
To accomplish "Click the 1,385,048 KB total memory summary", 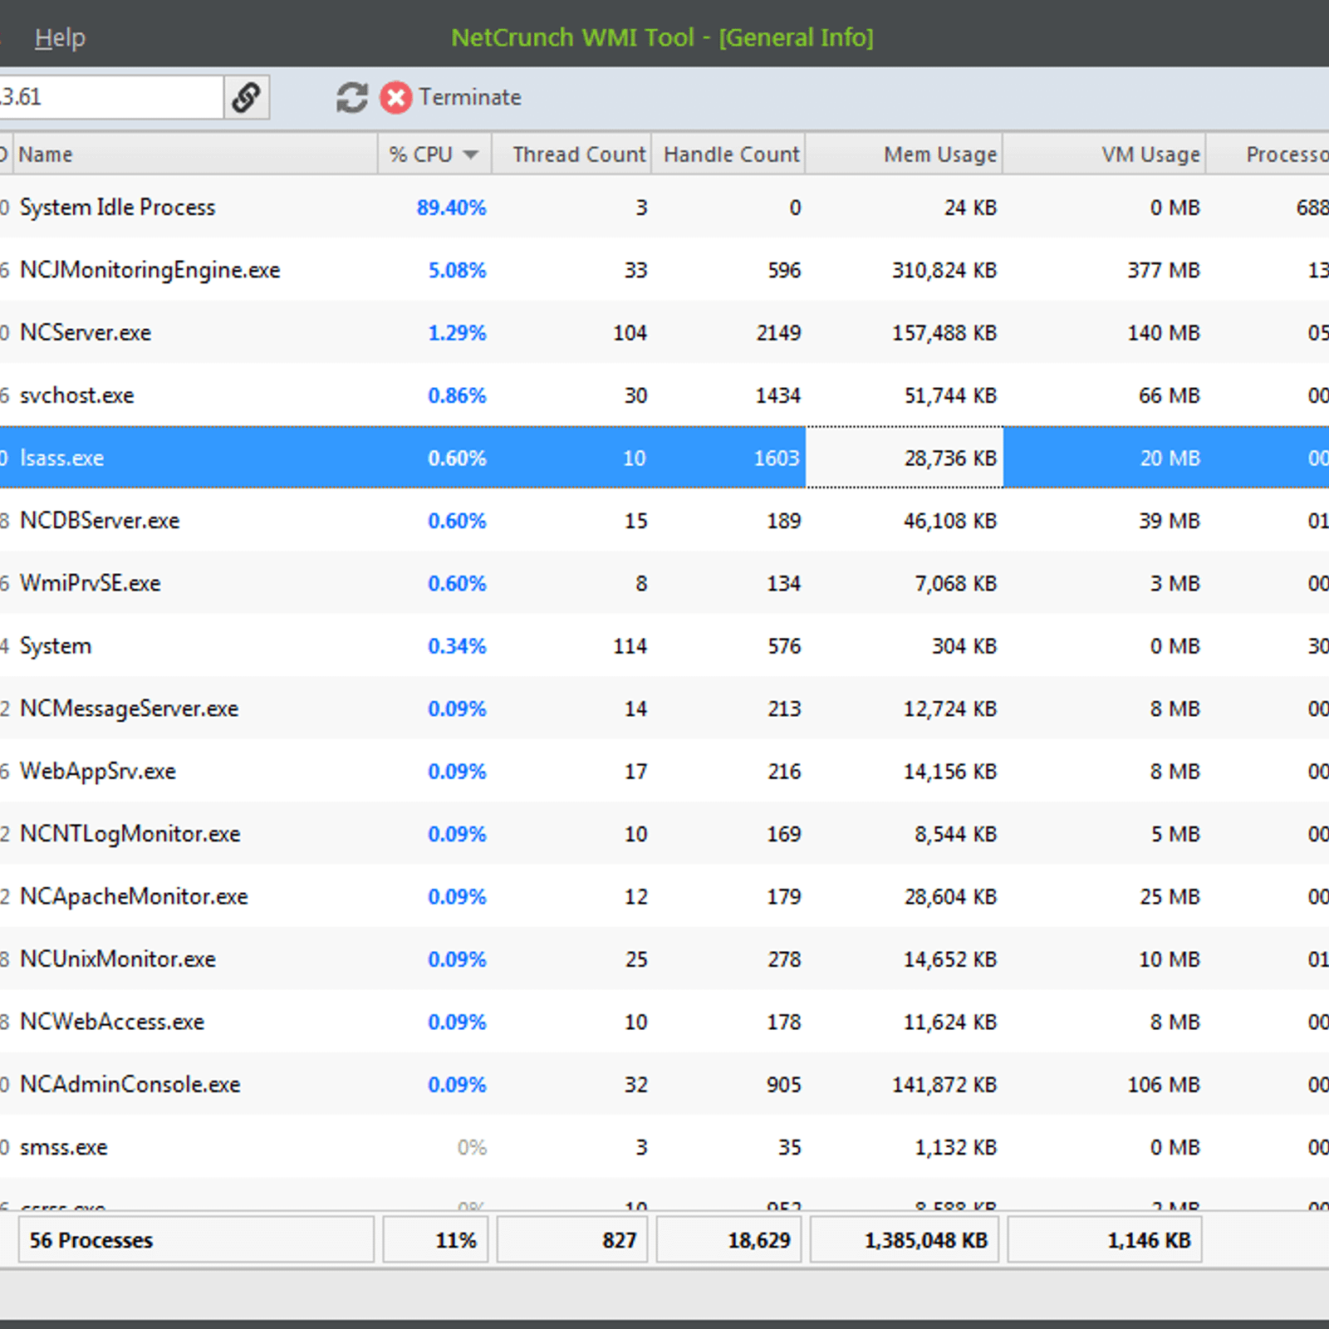I will pos(905,1240).
